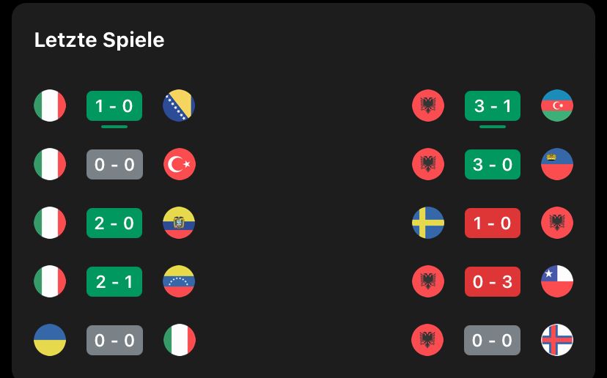This screenshot has height=378, width=607.
Task: Click the Chile flag icon
Action: 557,281
